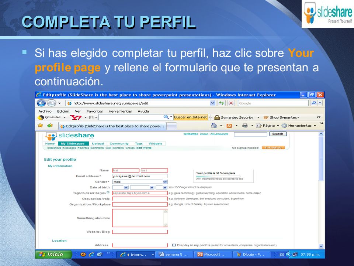Screen dimensions: 354x266
Task: Click Internet Explorer Quick Launch icon
Action: pos(91,255)
